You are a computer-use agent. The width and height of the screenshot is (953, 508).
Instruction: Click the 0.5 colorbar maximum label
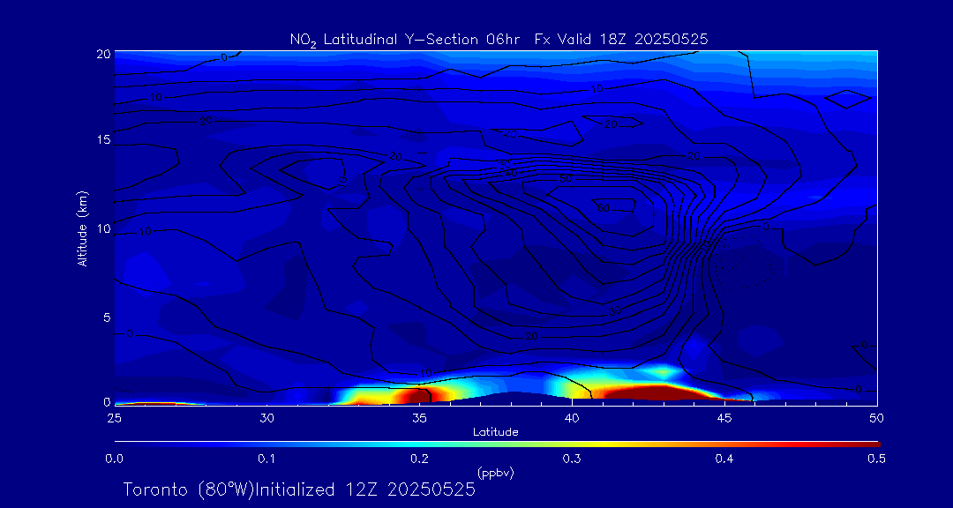click(x=877, y=459)
